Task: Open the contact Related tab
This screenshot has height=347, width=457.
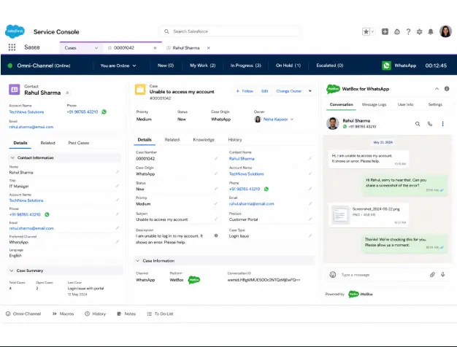Action: point(47,143)
